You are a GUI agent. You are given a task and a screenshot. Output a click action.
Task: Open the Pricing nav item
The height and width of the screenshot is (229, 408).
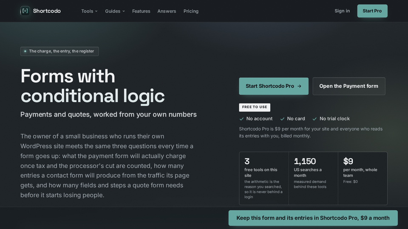[191, 11]
